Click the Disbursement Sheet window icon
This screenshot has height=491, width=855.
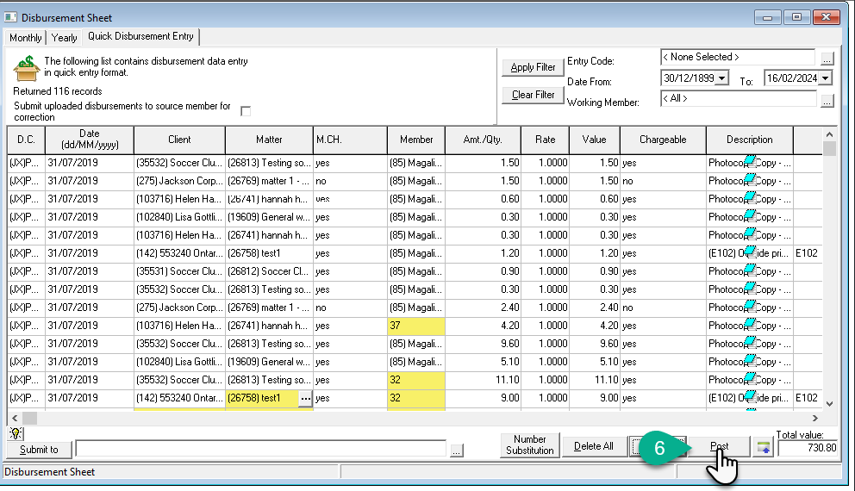pyautogui.click(x=10, y=17)
